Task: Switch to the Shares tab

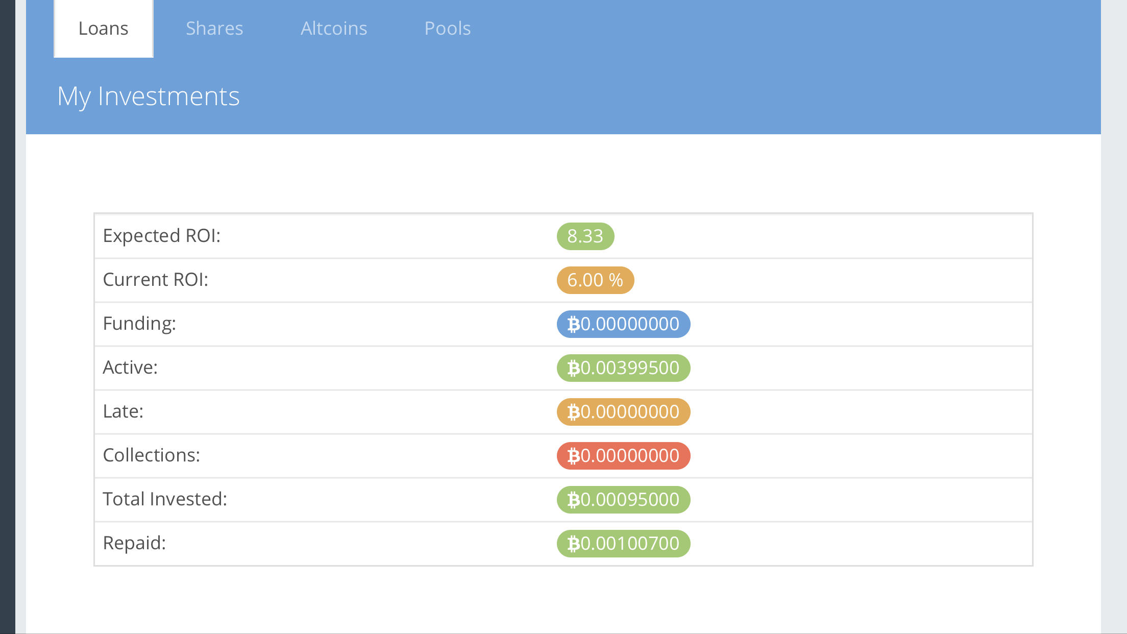Action: click(214, 29)
